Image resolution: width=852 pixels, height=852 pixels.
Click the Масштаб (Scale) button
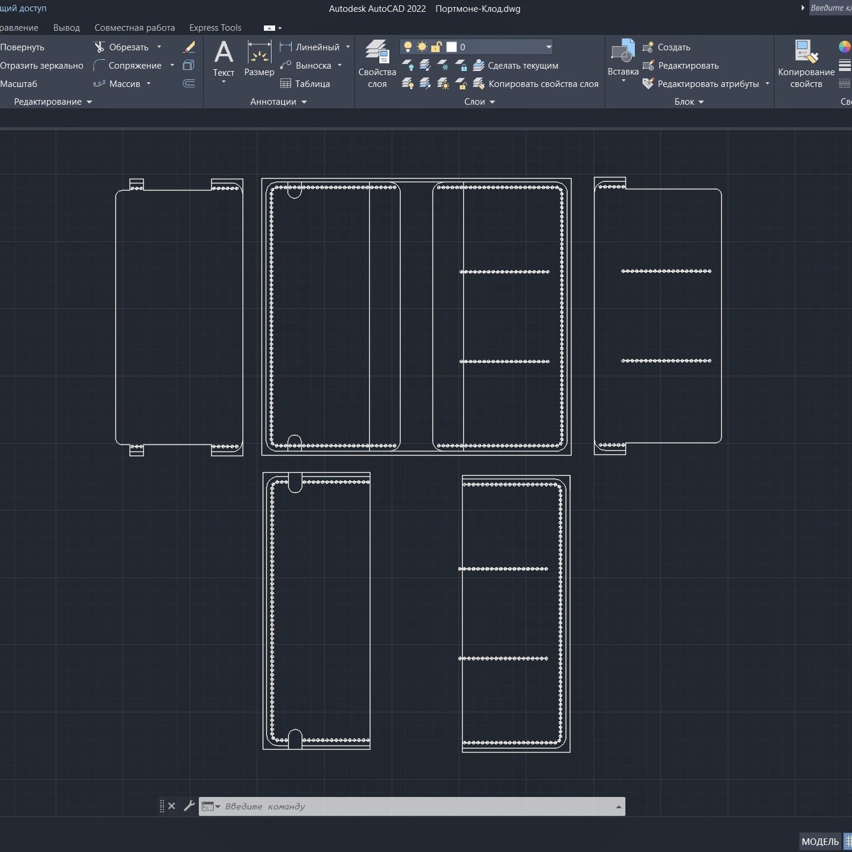(x=18, y=83)
